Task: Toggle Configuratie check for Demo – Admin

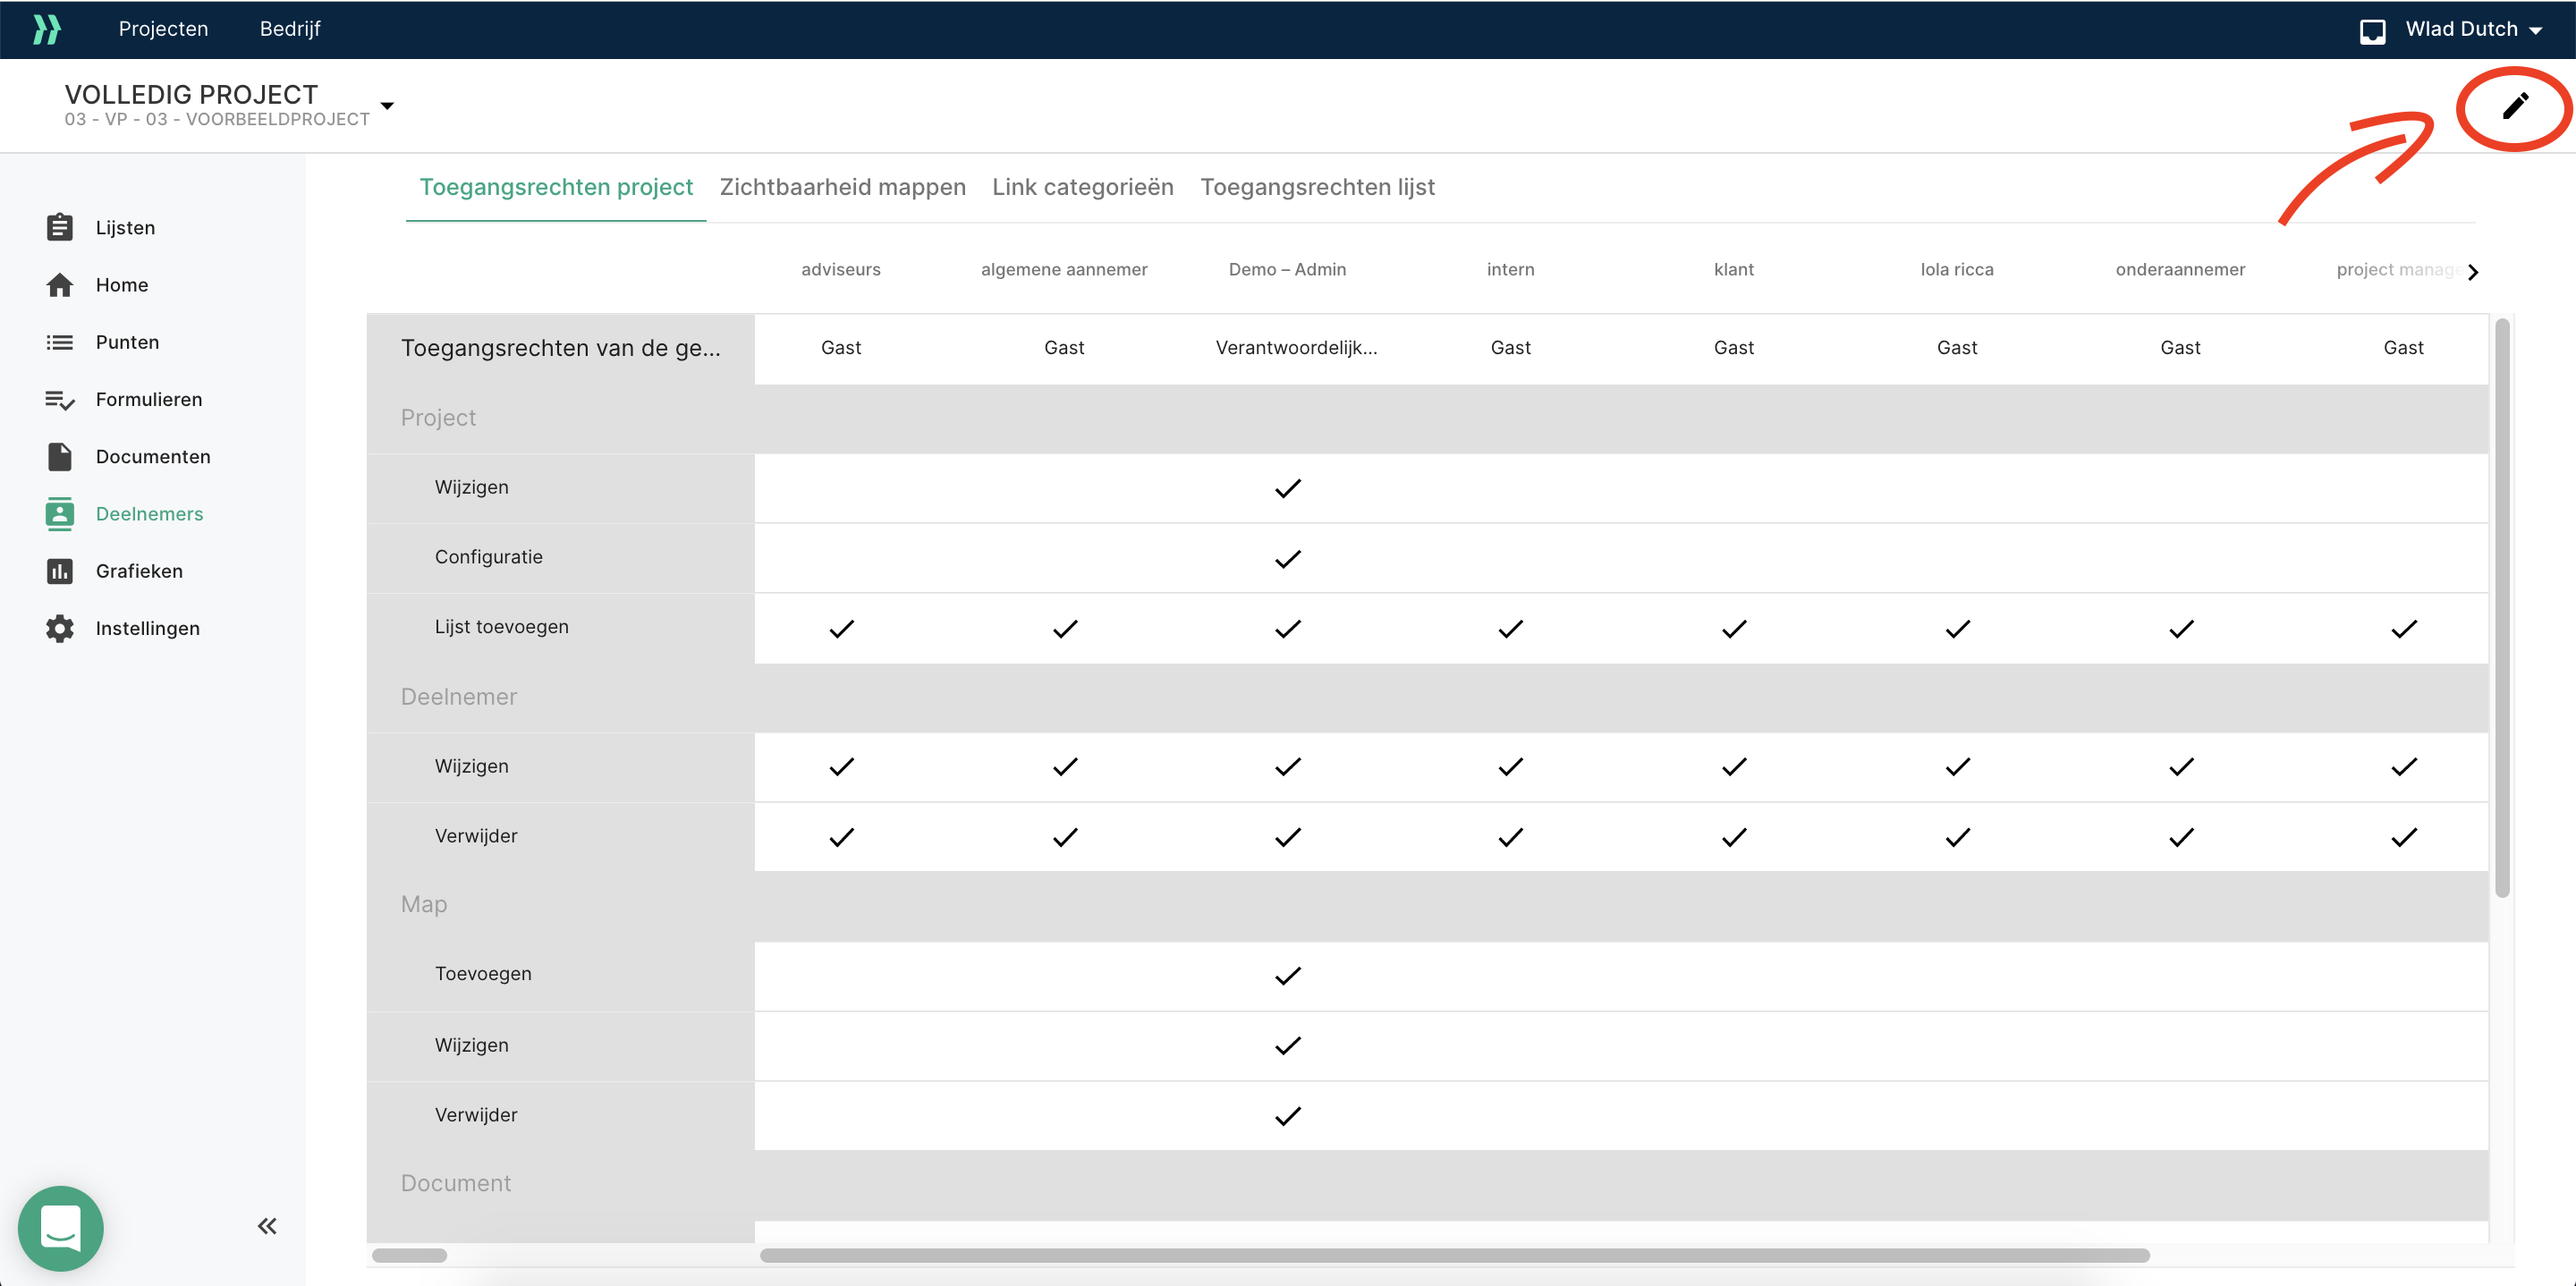Action: [x=1288, y=559]
